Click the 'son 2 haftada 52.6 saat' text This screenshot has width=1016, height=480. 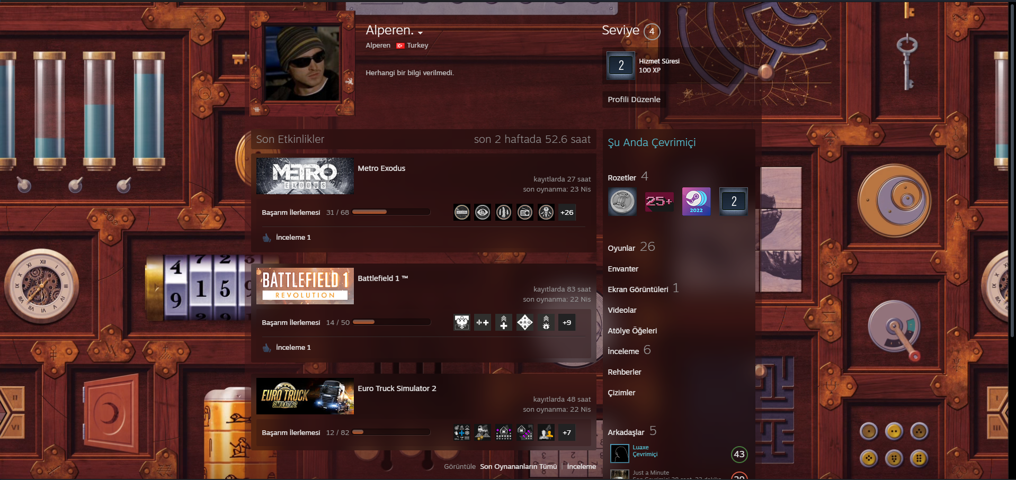point(532,139)
